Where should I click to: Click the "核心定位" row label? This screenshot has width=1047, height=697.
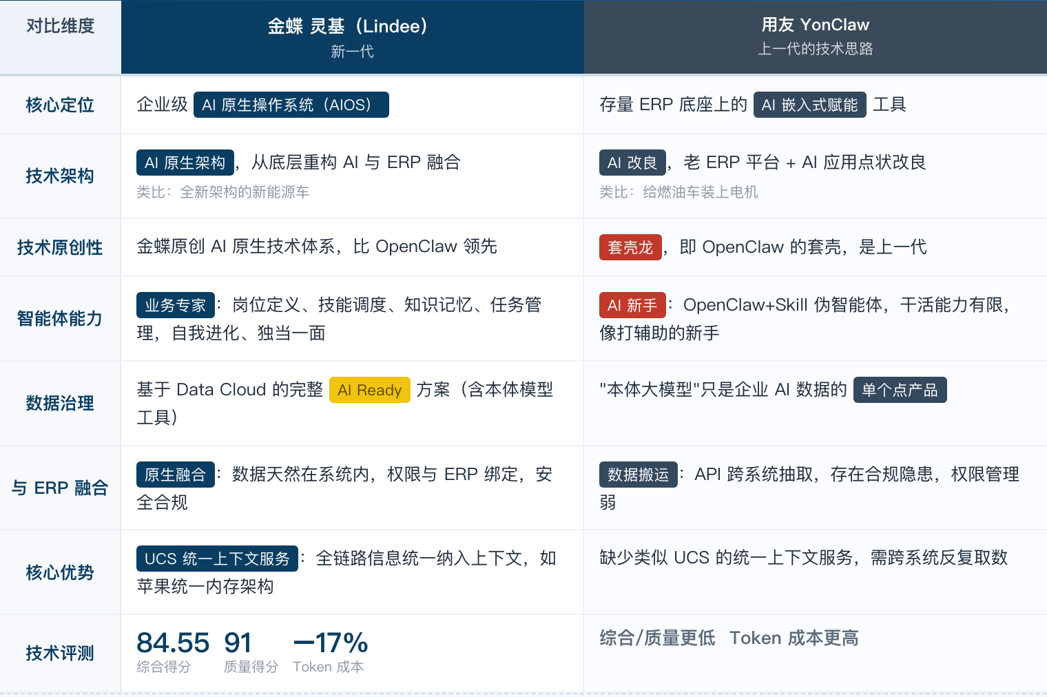(x=60, y=105)
